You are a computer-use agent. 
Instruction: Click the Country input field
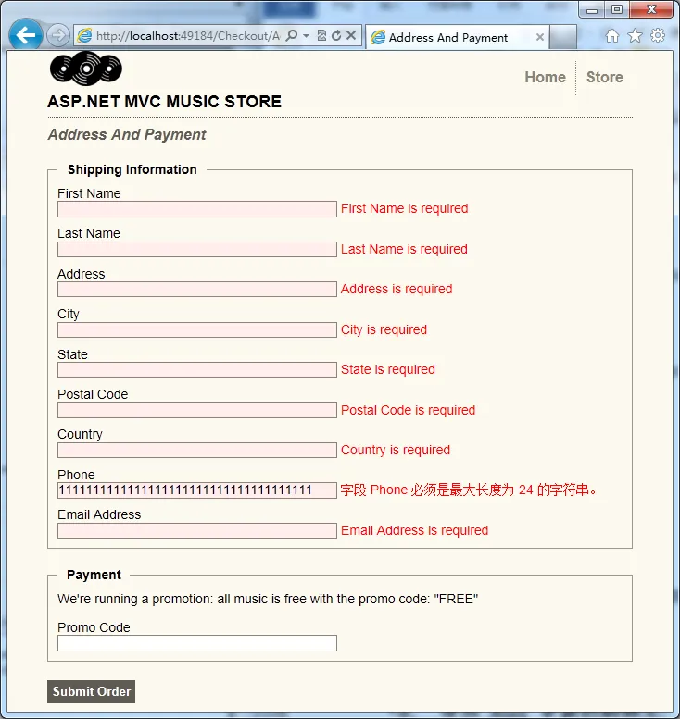pyautogui.click(x=197, y=450)
